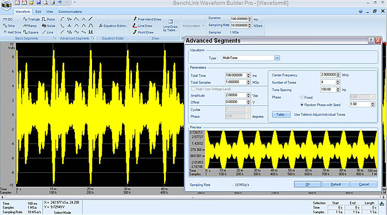387x215 pixels.
Task: Switch to the Communications tab
Action: [x=70, y=12]
